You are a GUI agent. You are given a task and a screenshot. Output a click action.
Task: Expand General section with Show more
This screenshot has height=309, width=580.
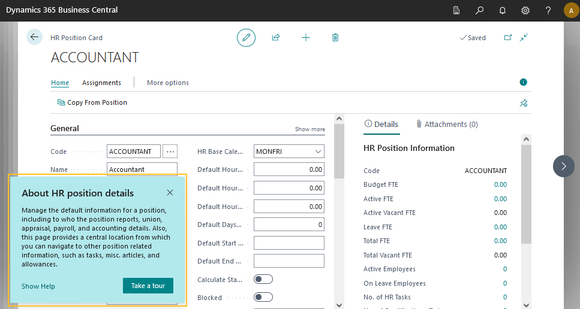309,129
